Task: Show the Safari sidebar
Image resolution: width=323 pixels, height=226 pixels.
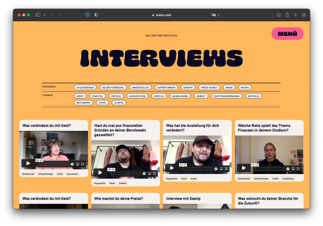Action: (x=38, y=15)
